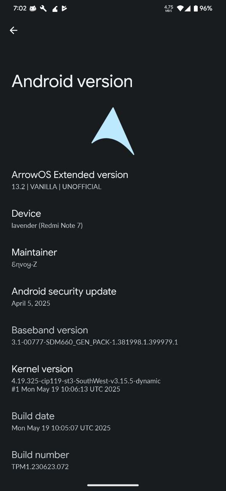Tap the bottom navigation gesture handle
This screenshot has height=491, width=226.
click(113, 485)
